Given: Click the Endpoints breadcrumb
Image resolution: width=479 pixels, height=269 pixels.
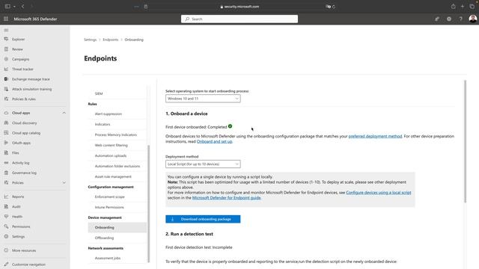Looking at the screenshot, I should coord(110,40).
